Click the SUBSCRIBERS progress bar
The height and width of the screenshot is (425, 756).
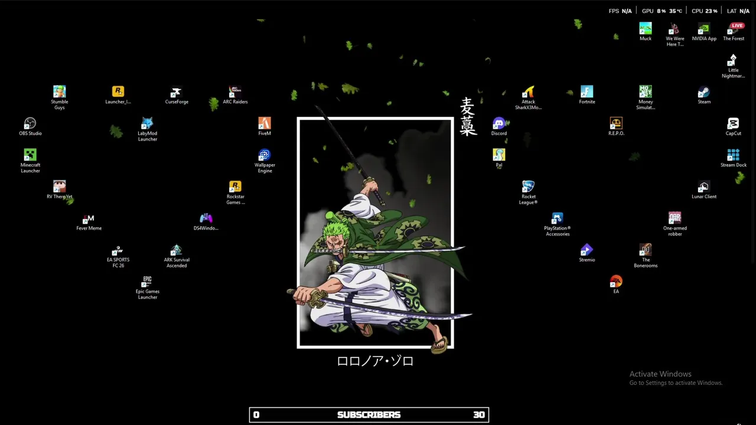pos(369,415)
